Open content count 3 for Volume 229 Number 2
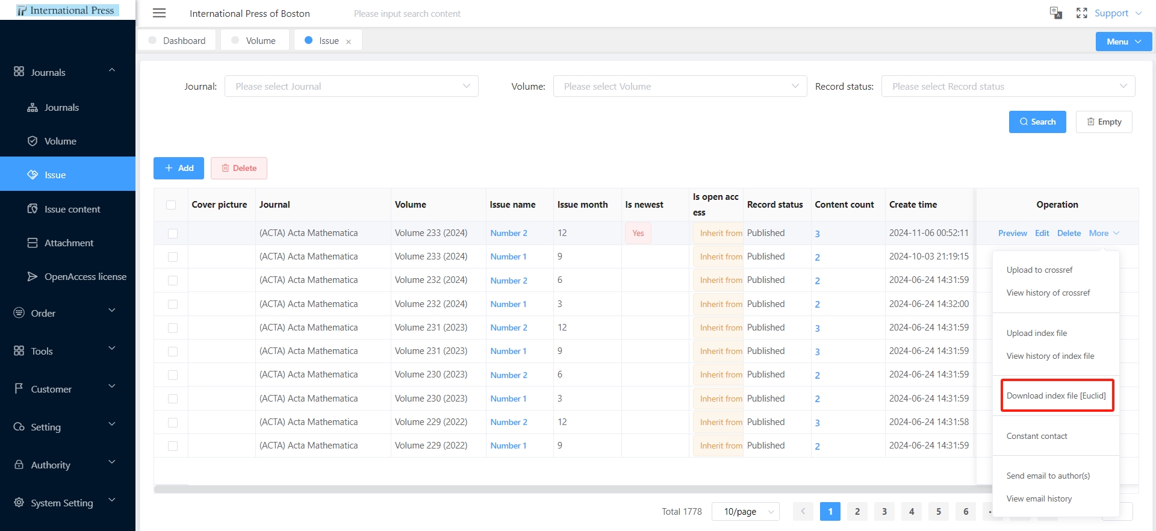The height and width of the screenshot is (531, 1156). (817, 423)
